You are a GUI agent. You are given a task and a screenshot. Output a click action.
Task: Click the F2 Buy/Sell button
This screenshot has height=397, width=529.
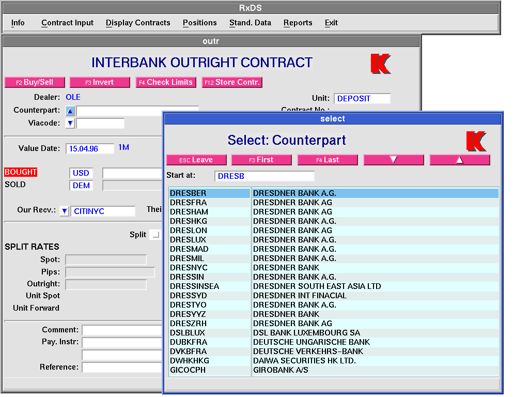pos(35,82)
